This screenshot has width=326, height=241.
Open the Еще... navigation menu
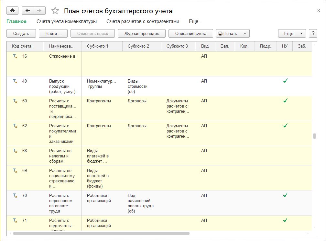[x=195, y=21]
